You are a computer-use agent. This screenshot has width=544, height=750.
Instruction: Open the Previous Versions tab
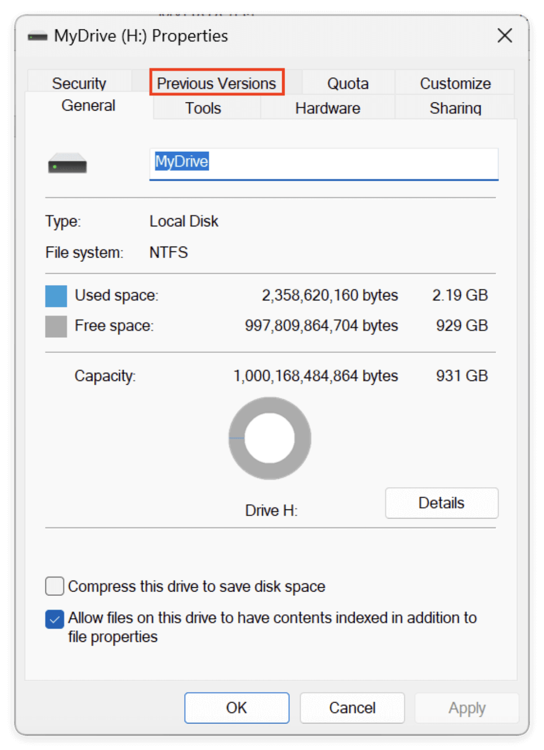(216, 83)
